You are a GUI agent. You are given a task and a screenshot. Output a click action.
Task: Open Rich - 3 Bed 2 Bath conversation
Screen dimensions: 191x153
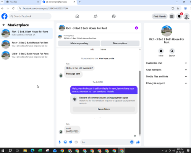click(26, 33)
